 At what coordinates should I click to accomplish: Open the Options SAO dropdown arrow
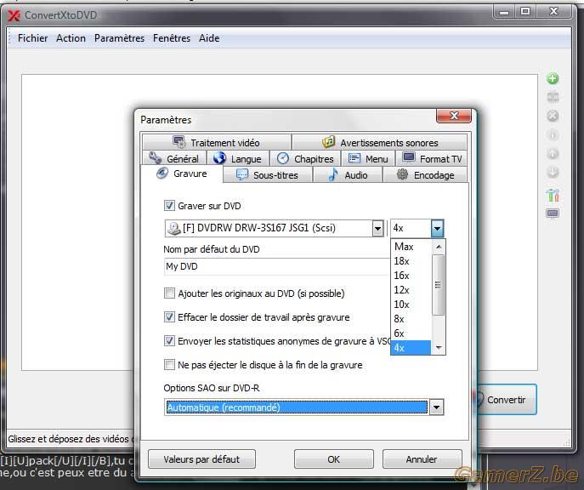(x=436, y=407)
